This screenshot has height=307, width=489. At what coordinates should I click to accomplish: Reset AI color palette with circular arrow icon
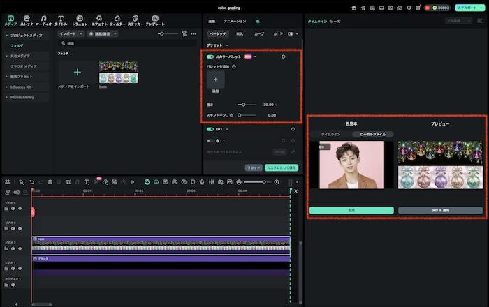click(283, 57)
